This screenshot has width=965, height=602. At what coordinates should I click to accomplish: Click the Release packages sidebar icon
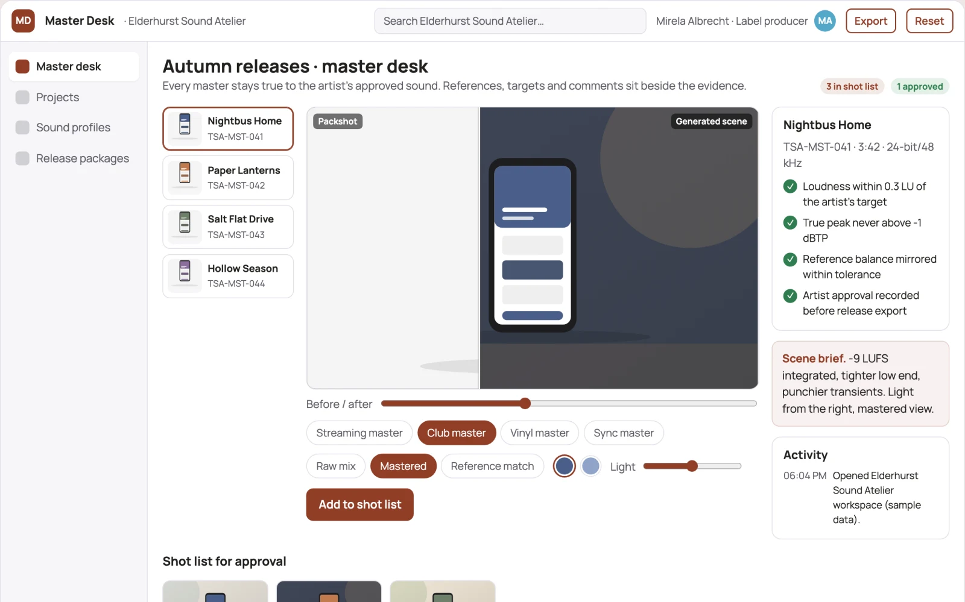click(x=22, y=158)
